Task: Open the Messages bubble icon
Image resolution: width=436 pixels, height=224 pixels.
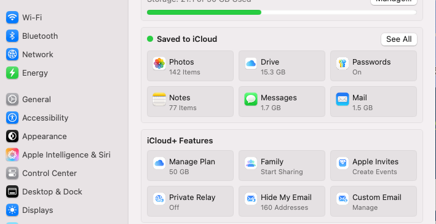Action: [x=251, y=99]
